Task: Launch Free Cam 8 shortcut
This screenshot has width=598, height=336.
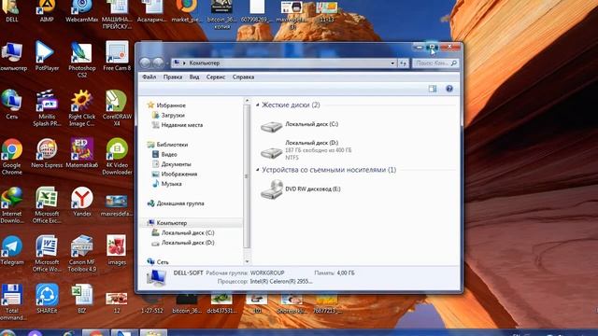Action: pos(117,56)
